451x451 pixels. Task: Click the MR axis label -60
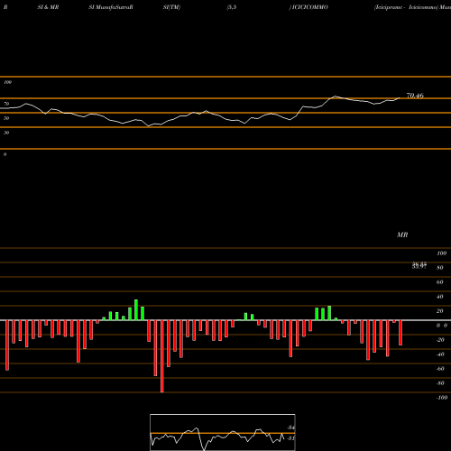(x=440, y=369)
